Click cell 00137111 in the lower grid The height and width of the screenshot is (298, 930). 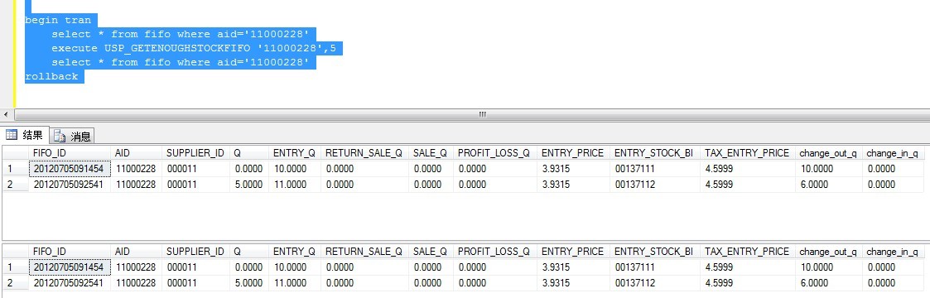click(654, 267)
